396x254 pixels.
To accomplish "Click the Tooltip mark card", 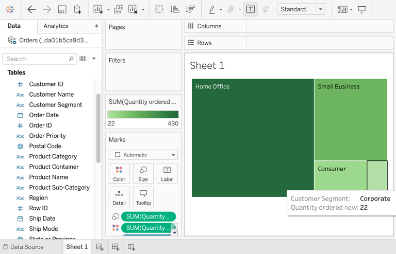I will click(143, 197).
